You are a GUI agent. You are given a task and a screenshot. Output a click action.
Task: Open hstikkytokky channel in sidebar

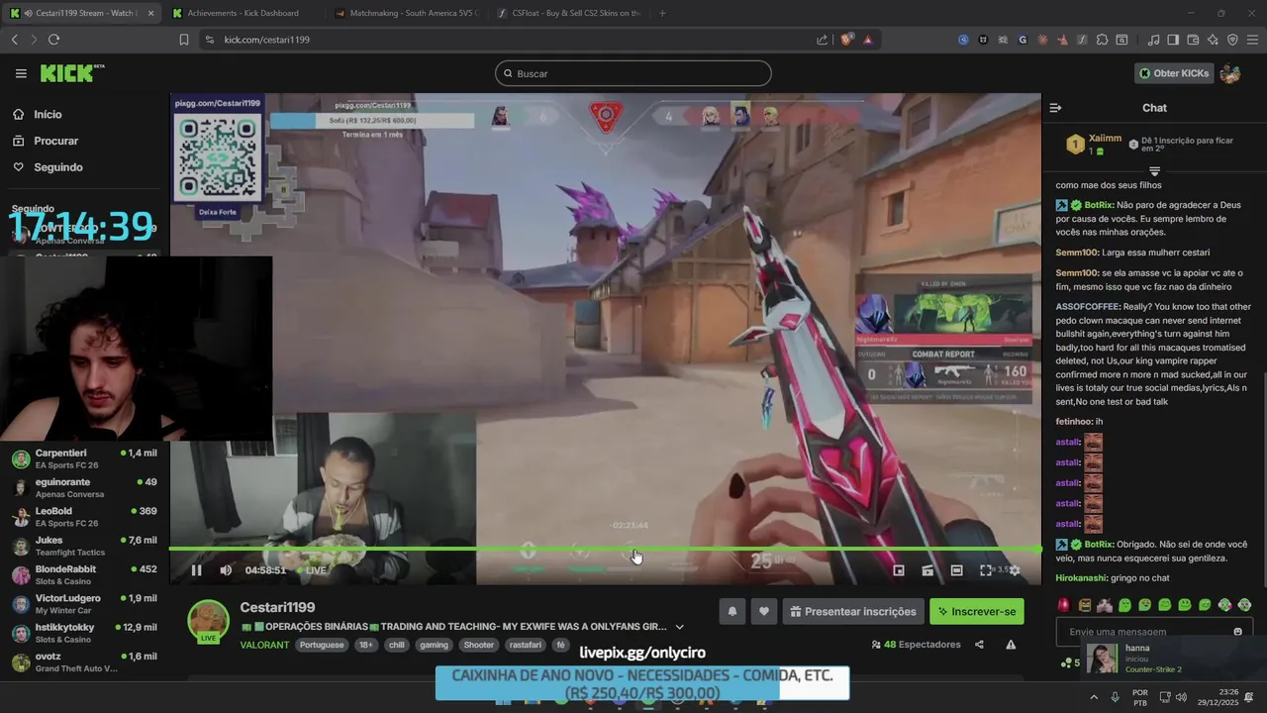pos(84,633)
